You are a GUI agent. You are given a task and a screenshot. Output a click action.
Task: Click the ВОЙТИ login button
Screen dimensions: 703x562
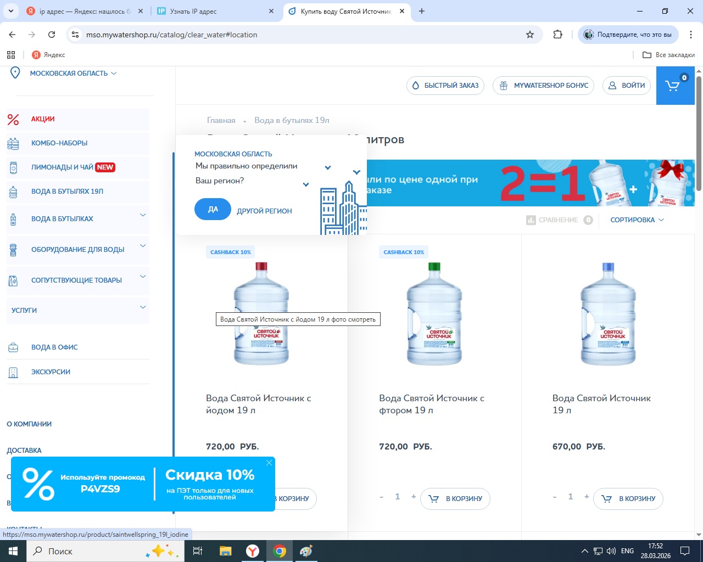click(x=627, y=86)
